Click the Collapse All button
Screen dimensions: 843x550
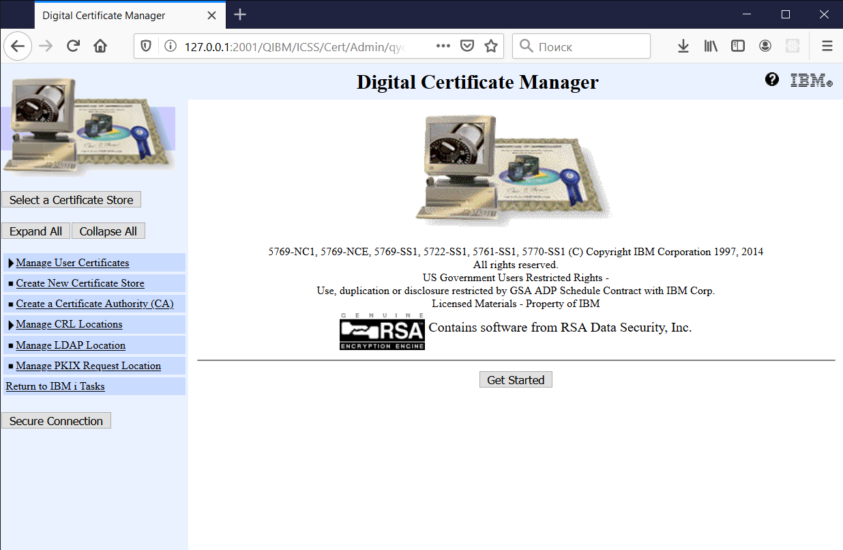[108, 231]
